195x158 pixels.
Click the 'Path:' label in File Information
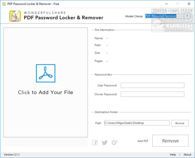98,45
